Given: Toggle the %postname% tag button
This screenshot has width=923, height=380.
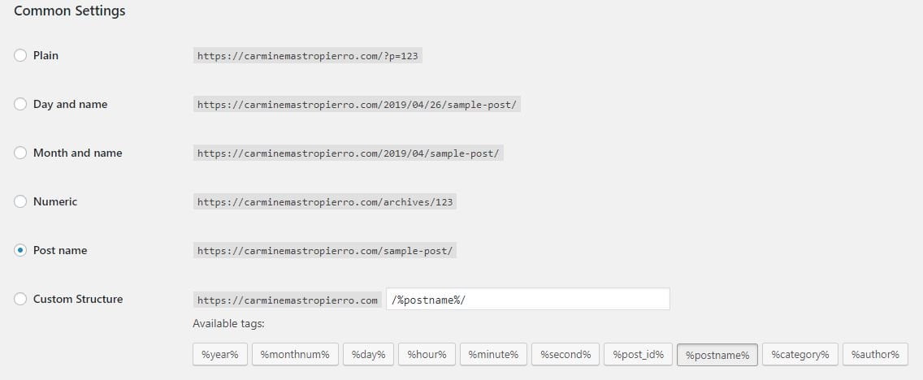Looking at the screenshot, I should pos(717,355).
